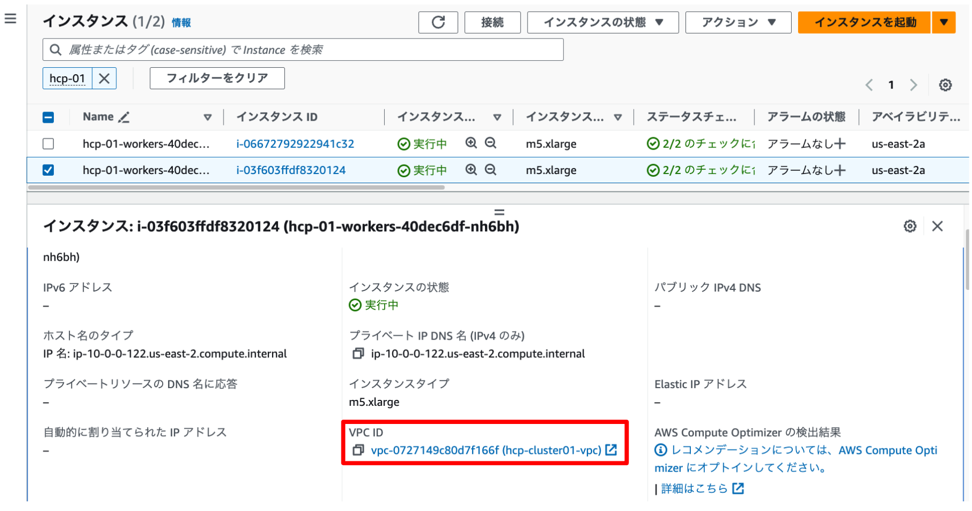Edit the Name column pencil icon
This screenshot has height=511, width=972.
point(124,117)
